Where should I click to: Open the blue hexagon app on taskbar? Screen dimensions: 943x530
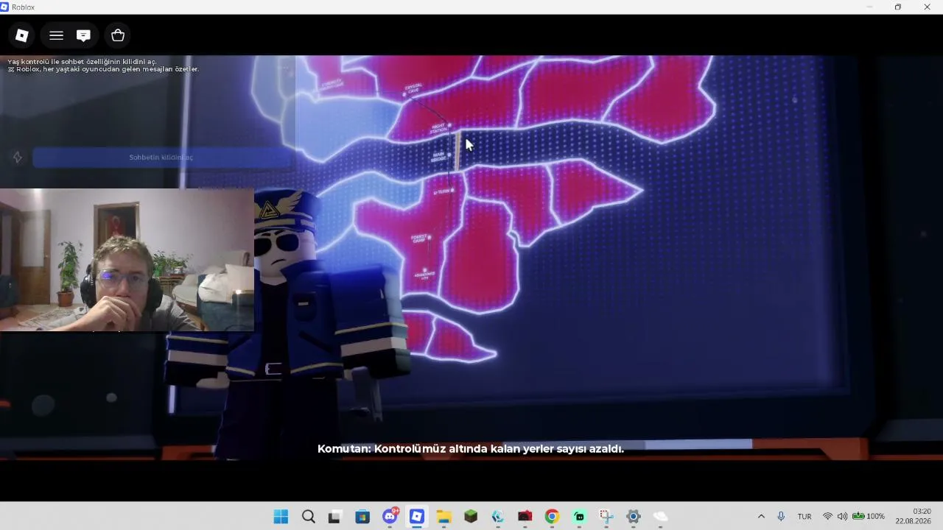pos(498,517)
